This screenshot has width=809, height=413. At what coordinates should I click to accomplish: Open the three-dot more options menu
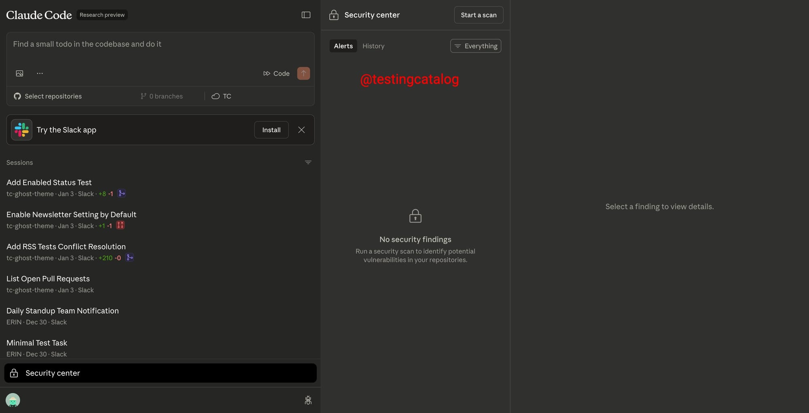tap(40, 74)
